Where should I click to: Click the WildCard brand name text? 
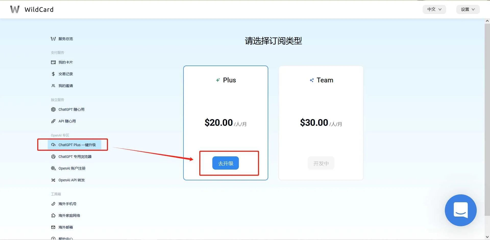(39, 9)
